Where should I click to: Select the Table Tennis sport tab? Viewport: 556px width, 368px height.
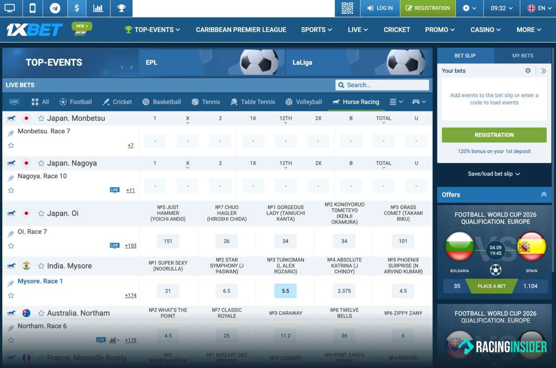tap(253, 102)
